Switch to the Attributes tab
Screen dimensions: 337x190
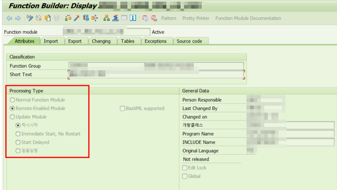[24, 41]
